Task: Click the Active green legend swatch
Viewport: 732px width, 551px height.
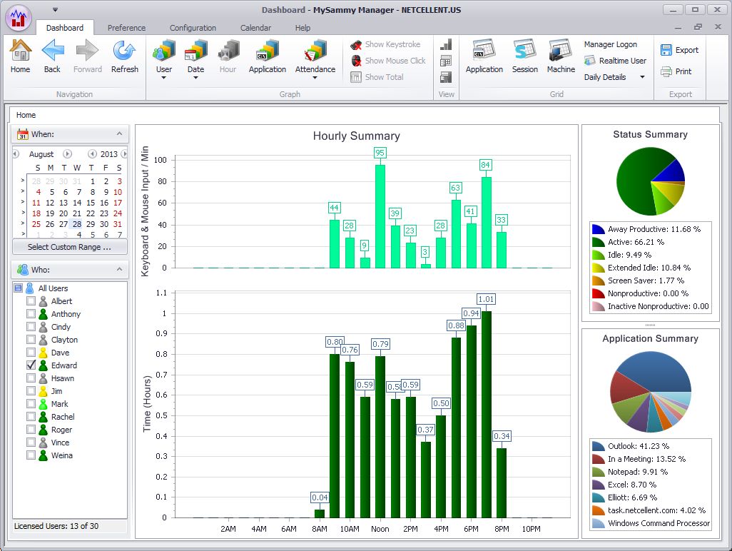Action: pyautogui.click(x=598, y=242)
